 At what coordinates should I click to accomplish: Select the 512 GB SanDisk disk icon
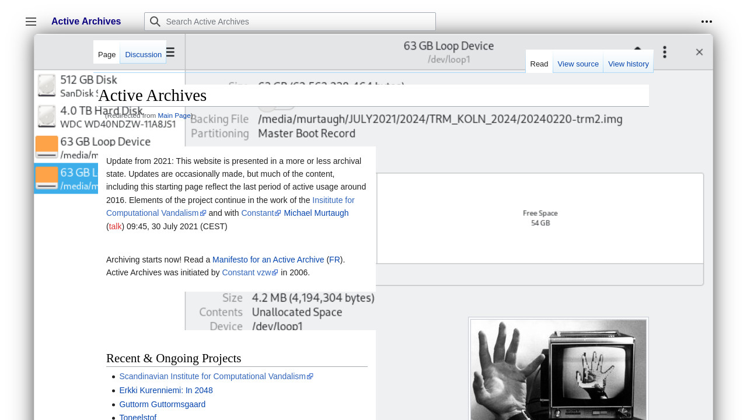(x=47, y=86)
